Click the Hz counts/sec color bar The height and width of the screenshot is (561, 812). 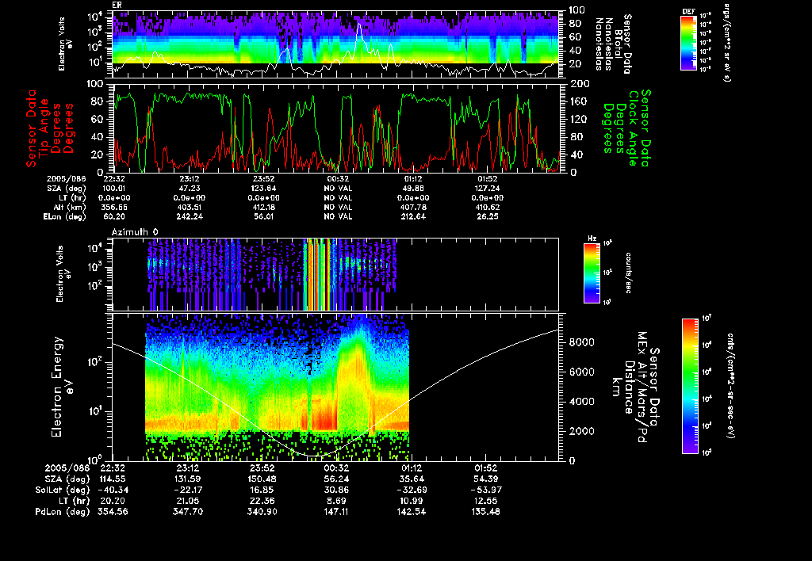[592, 273]
